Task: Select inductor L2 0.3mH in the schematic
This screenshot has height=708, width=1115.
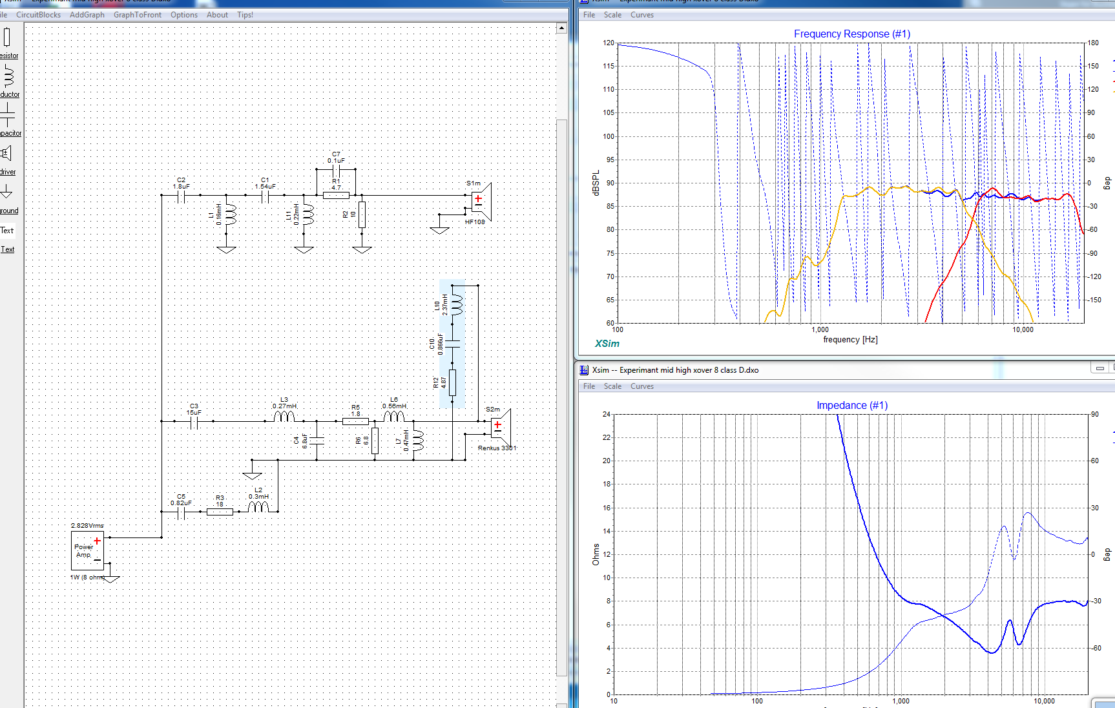Action: point(258,506)
